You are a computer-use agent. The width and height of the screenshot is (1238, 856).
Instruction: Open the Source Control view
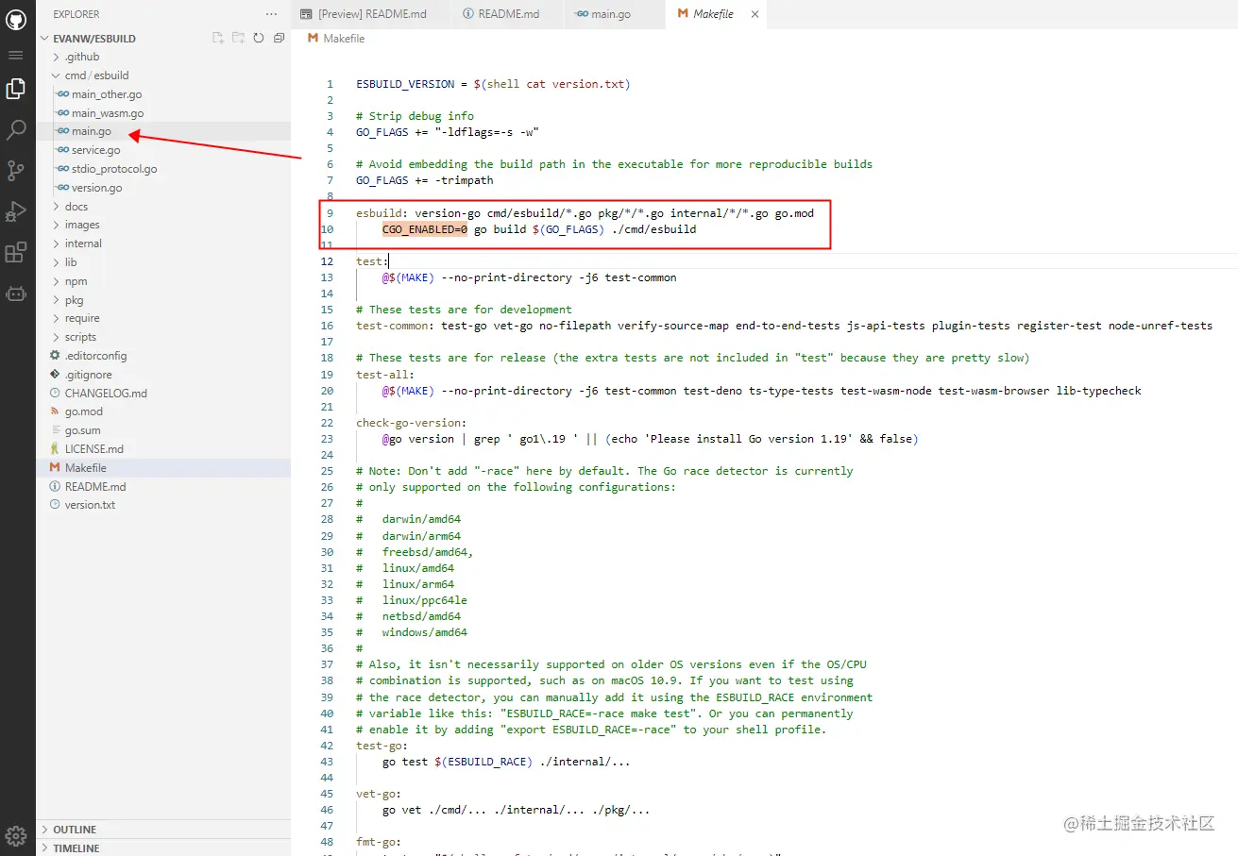pyautogui.click(x=16, y=171)
